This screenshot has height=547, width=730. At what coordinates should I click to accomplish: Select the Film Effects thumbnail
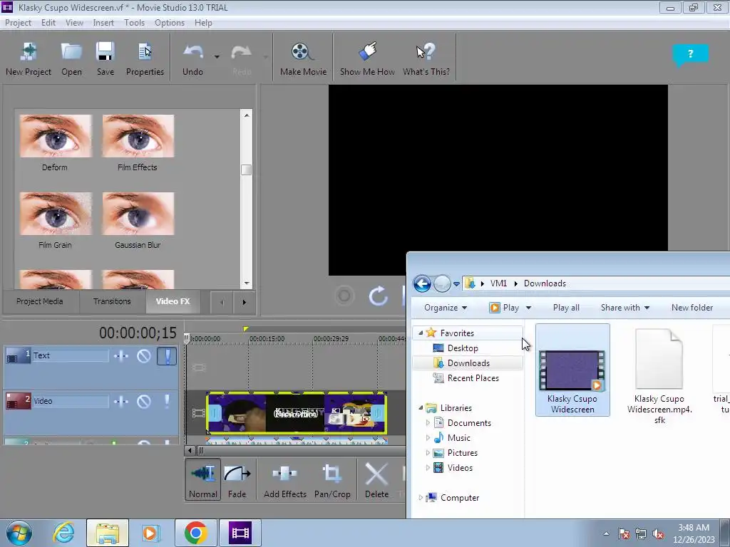(138, 136)
